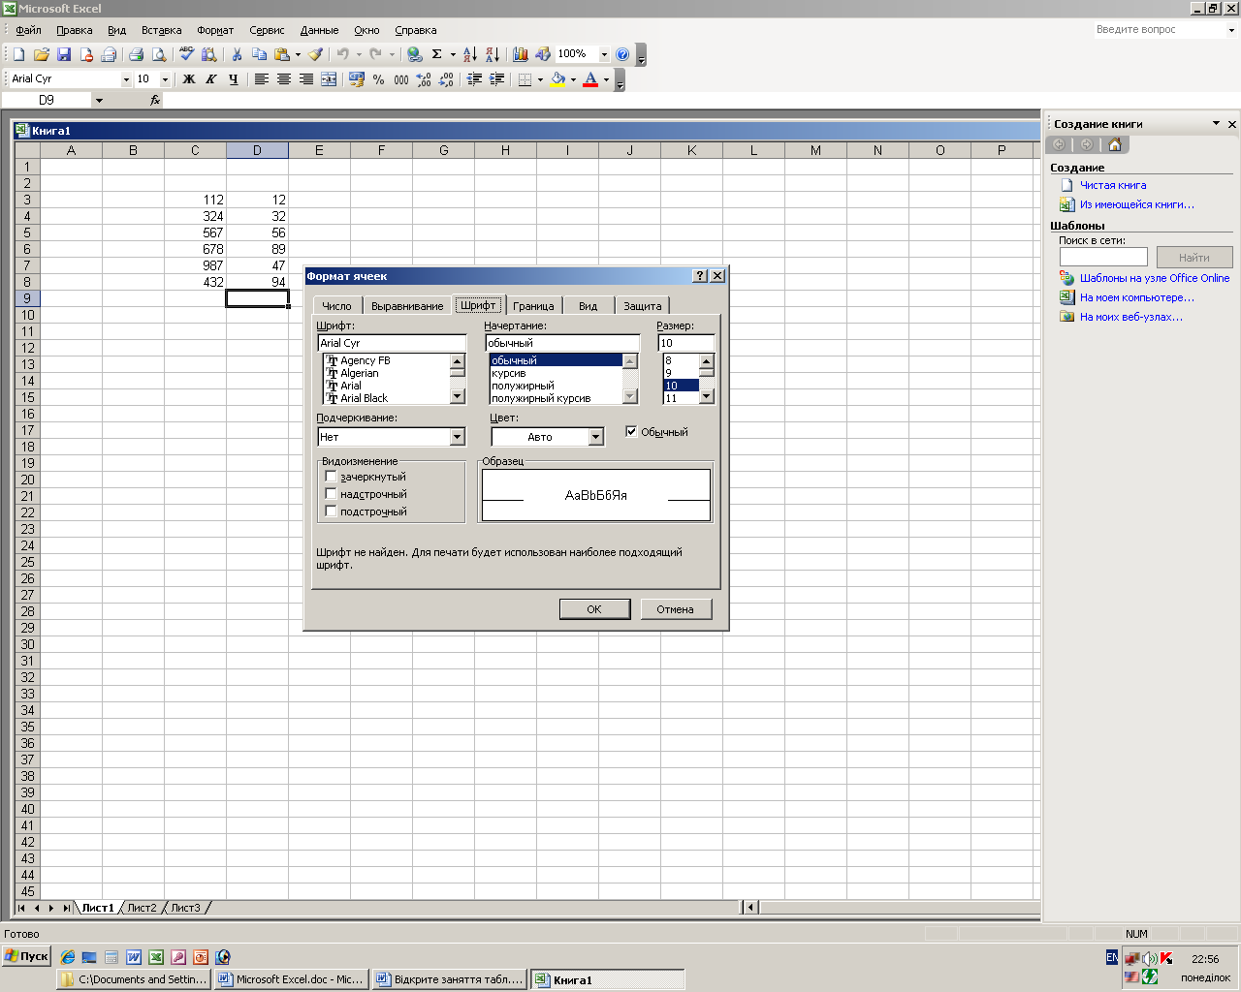
Task: Switch to the Число tab
Action: 336,306
